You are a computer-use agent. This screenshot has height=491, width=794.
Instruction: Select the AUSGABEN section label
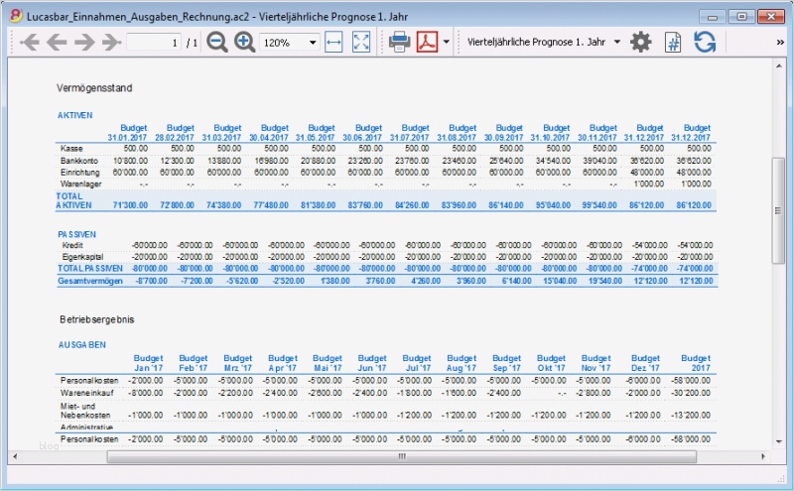(82, 345)
